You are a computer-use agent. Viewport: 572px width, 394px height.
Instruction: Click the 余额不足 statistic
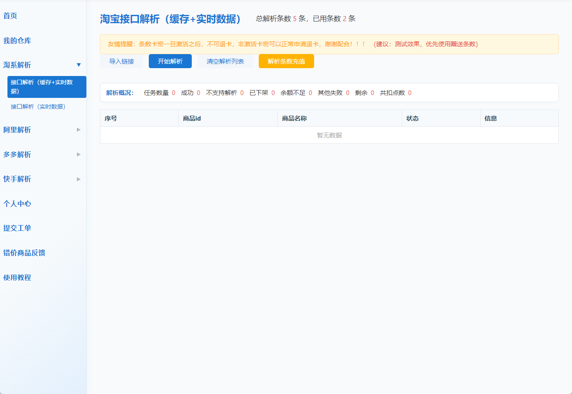click(x=296, y=93)
